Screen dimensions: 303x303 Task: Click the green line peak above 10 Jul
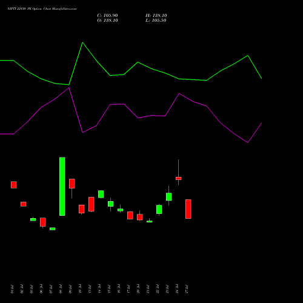coord(82,42)
